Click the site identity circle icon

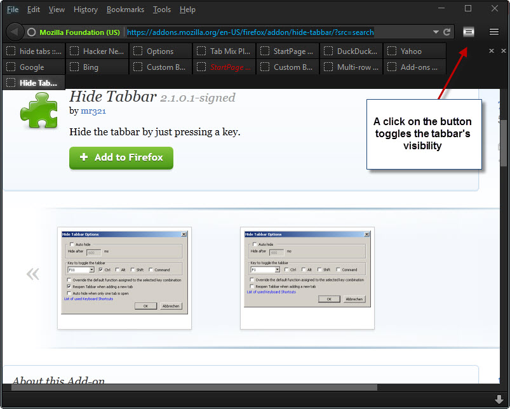tap(32, 32)
